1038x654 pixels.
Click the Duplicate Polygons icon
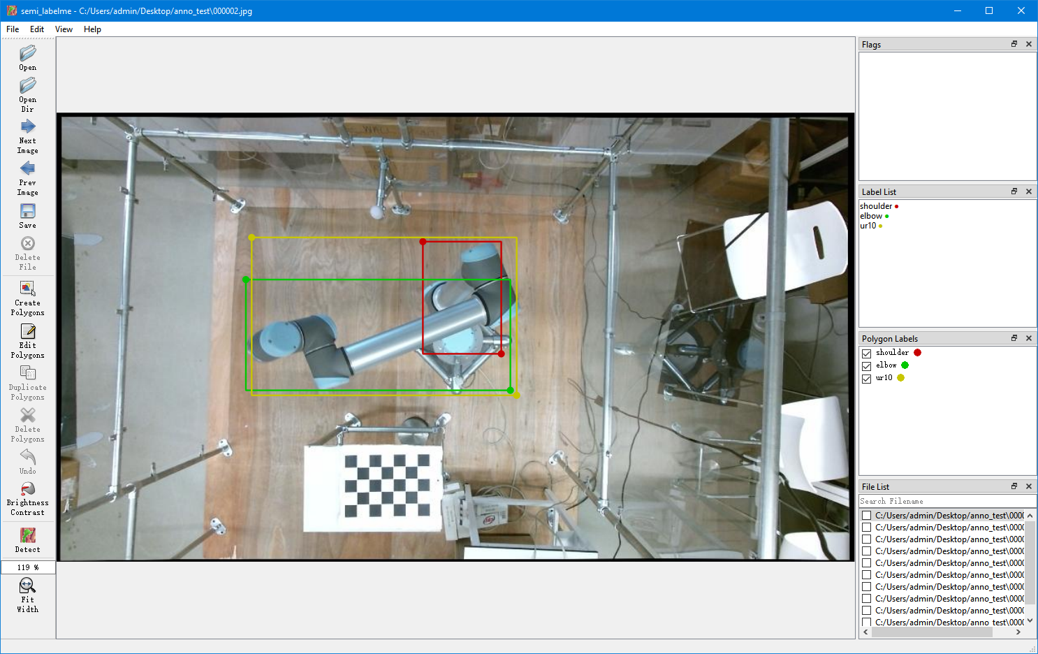[28, 373]
